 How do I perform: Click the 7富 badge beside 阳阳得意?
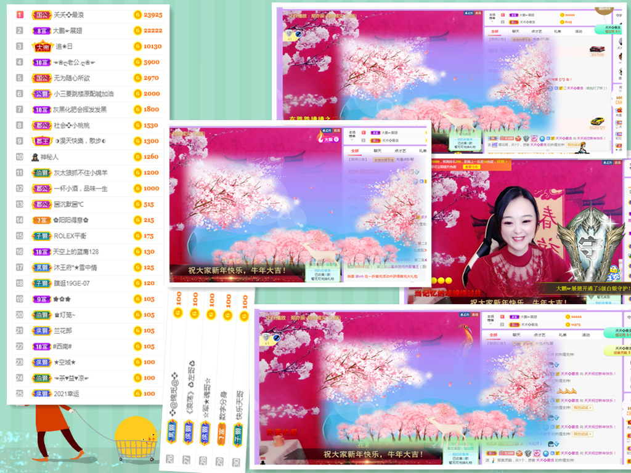[42, 220]
